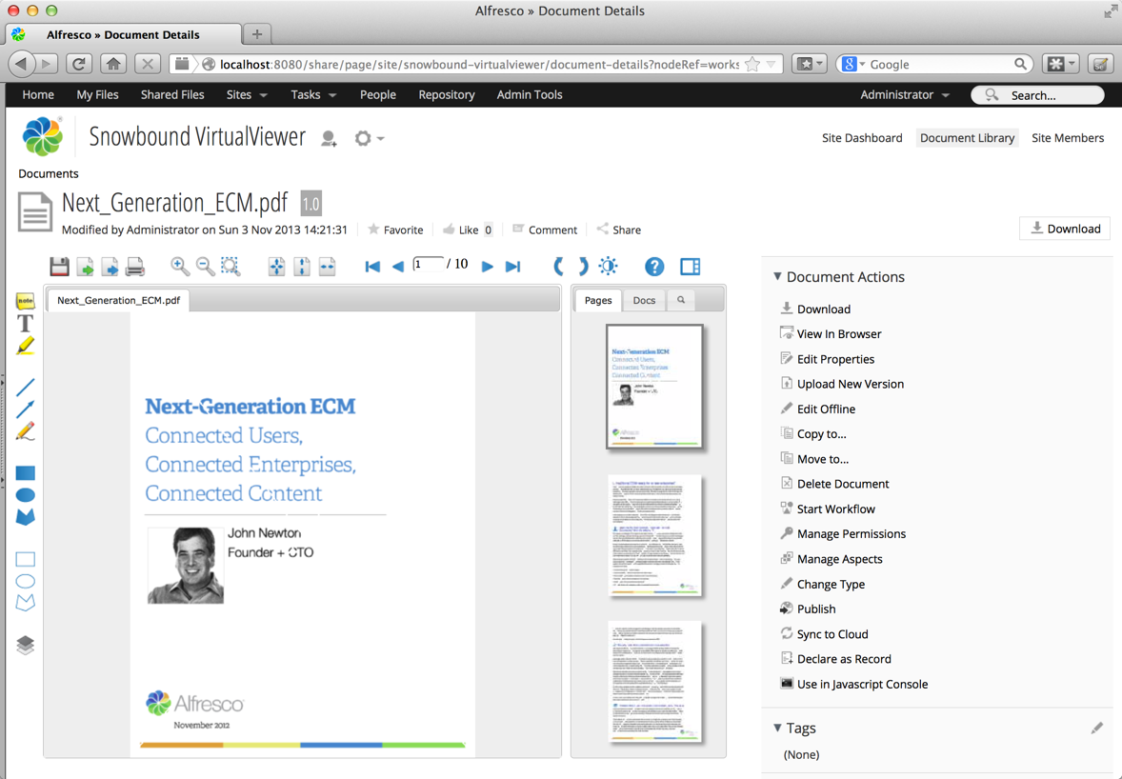
Task: Select the Next_Generation_ECM.pdf document tab
Action: coord(119,300)
